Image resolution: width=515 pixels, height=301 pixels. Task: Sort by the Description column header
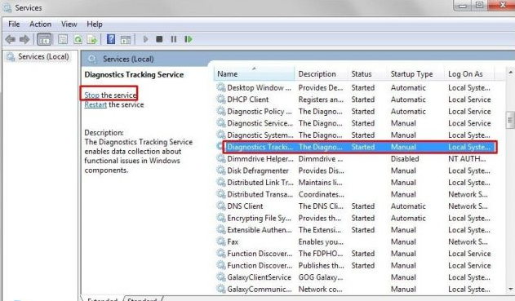pos(322,74)
